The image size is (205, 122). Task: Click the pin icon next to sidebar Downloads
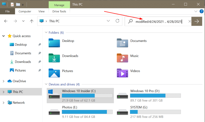[x=40, y=62]
